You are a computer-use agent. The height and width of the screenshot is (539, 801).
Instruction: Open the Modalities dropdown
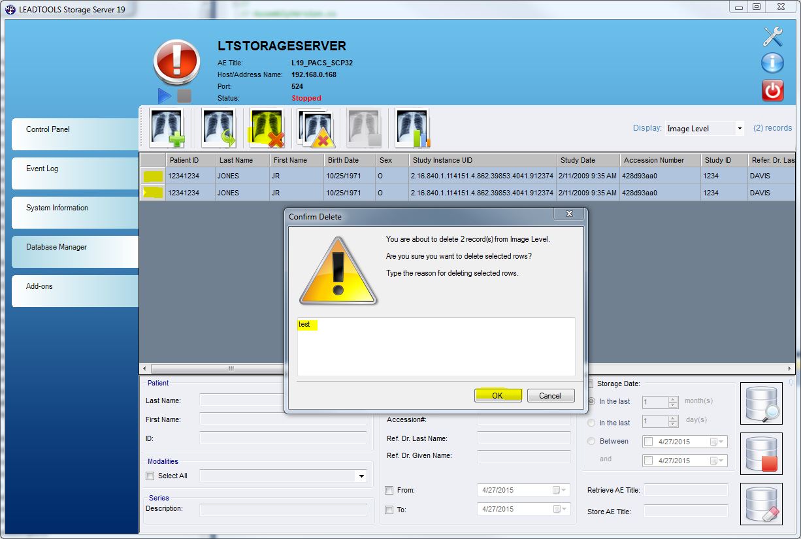361,476
